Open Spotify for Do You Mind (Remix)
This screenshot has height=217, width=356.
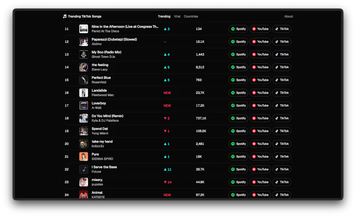click(x=238, y=118)
